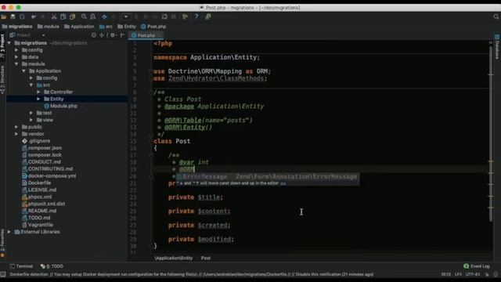Expand the test folder
This screenshot has height=282, width=501.
(31, 113)
